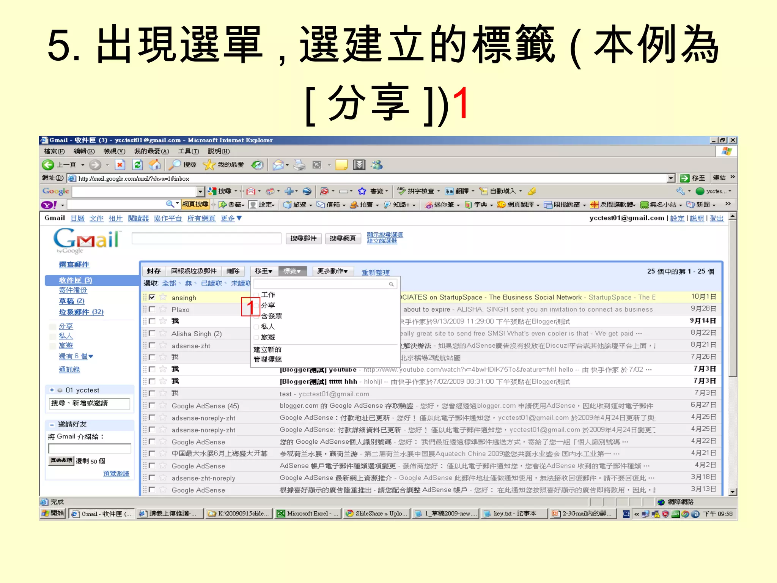Screen dimensions: 777x583
Task: Choose 建立新的 in label menu
Action: [267, 350]
